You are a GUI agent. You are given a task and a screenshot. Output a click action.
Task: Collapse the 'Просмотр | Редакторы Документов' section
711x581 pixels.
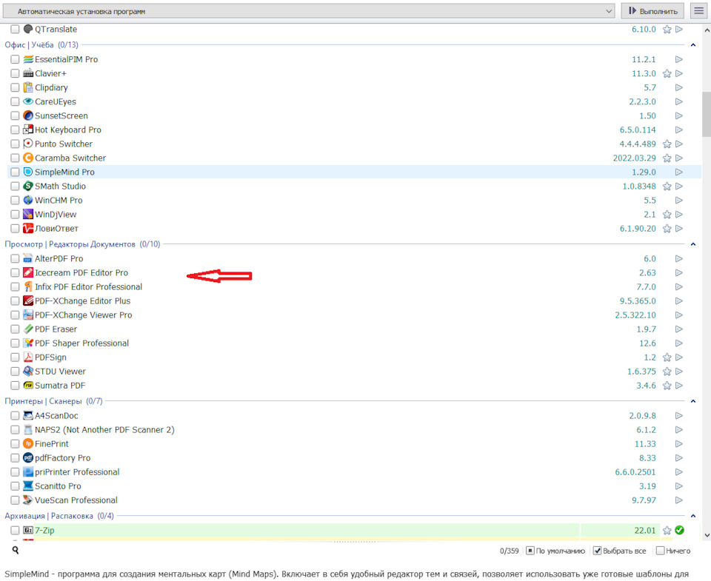[x=693, y=244]
